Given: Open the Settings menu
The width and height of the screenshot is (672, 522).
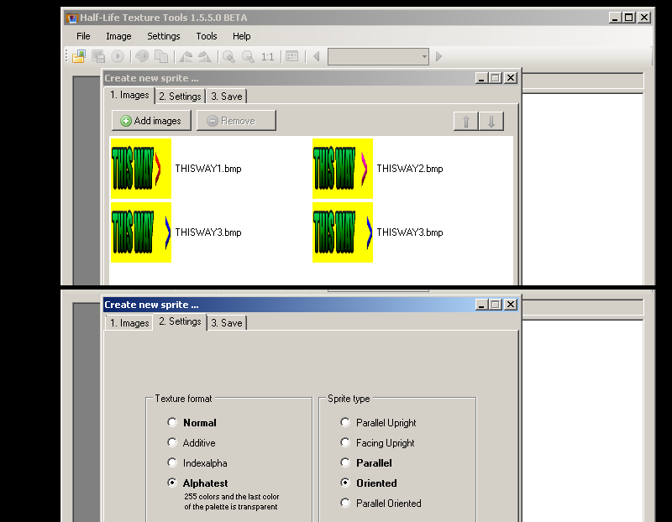Looking at the screenshot, I should point(164,36).
